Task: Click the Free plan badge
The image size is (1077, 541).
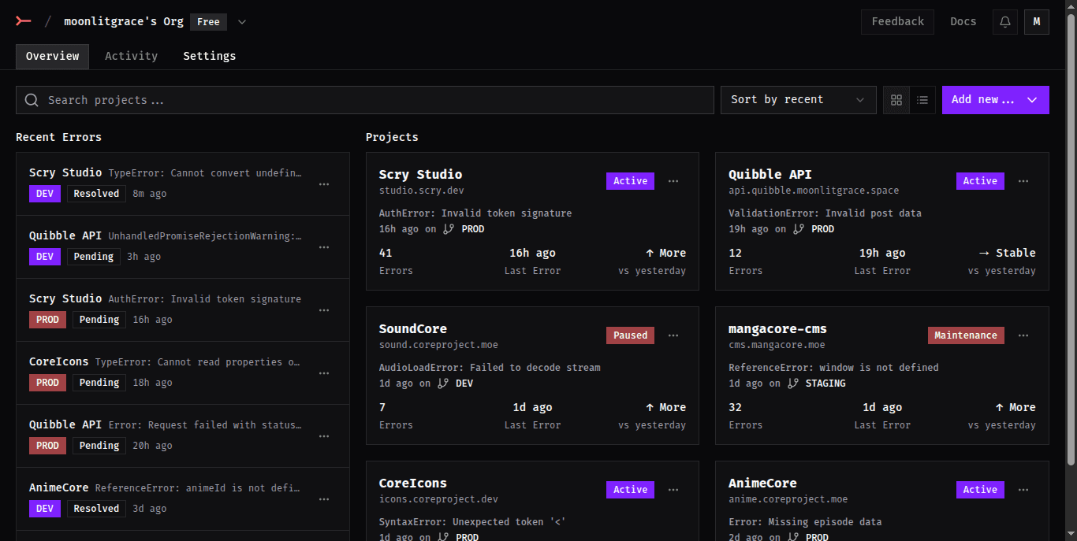Action: pos(208,22)
